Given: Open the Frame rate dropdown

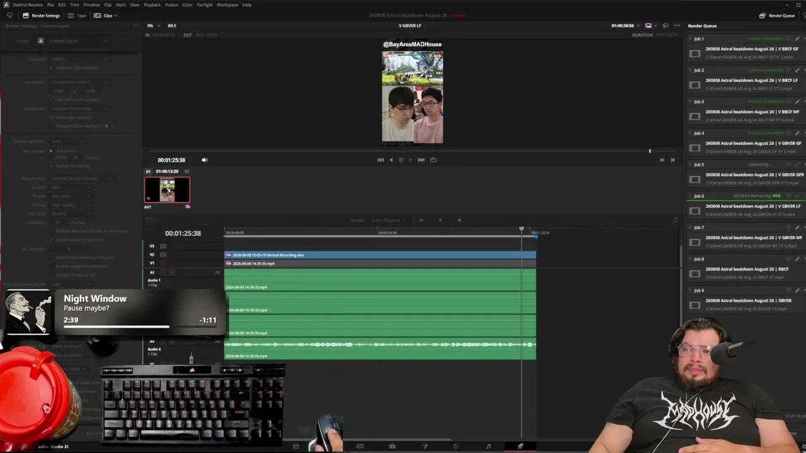Looking at the screenshot, I should pyautogui.click(x=80, y=109).
